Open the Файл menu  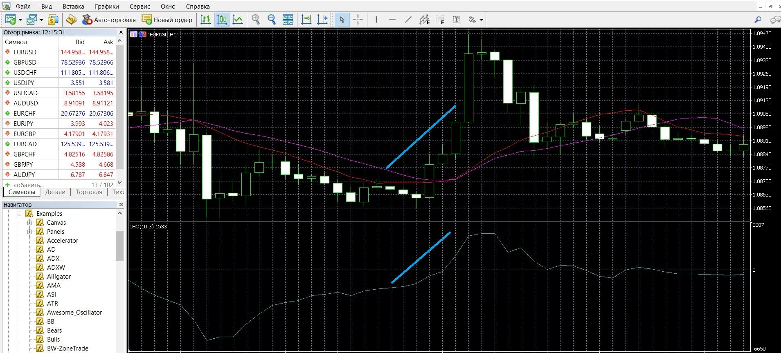pos(23,6)
